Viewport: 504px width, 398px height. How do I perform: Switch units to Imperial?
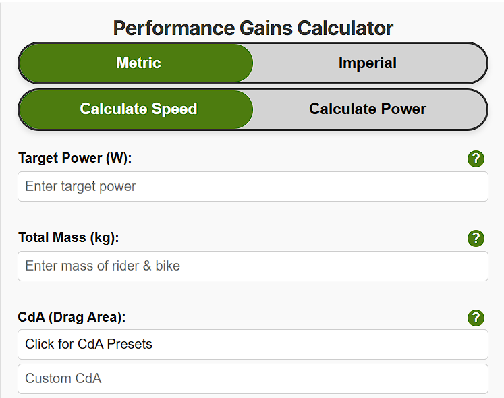pyautogui.click(x=368, y=63)
